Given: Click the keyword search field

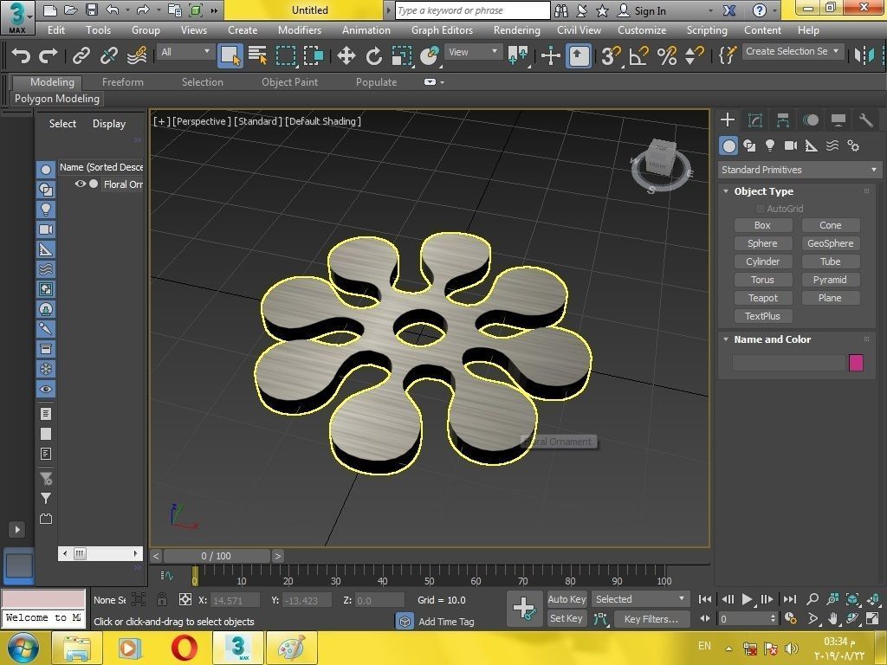Looking at the screenshot, I should 472,10.
